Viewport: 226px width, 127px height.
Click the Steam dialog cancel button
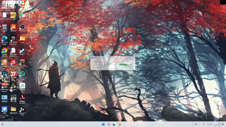[130, 68]
